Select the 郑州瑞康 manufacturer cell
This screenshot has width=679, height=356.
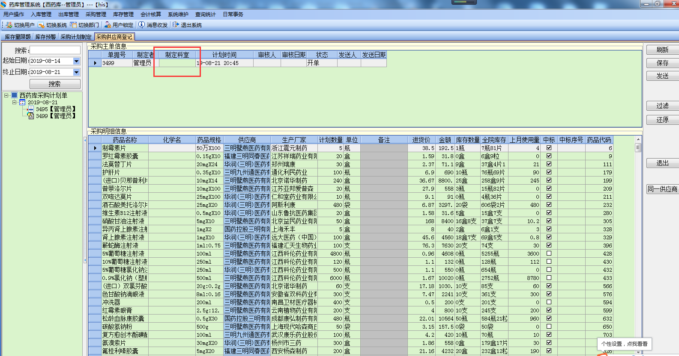tap(294, 164)
